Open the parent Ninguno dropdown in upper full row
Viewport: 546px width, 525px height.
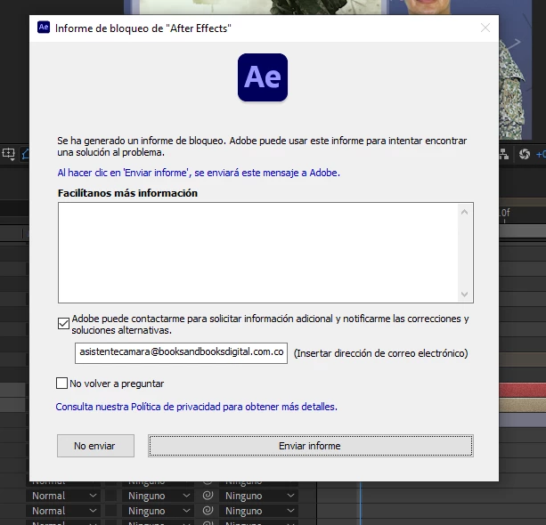coord(258,496)
